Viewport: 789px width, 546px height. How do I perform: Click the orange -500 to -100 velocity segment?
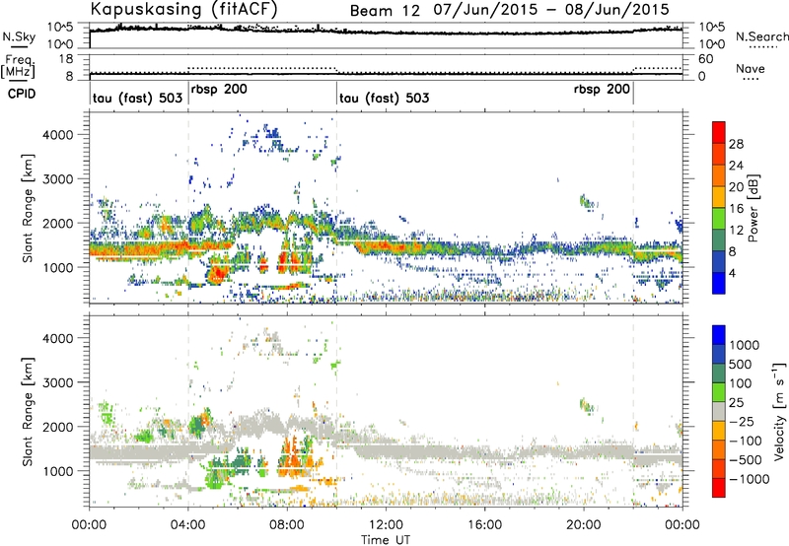[719, 449]
